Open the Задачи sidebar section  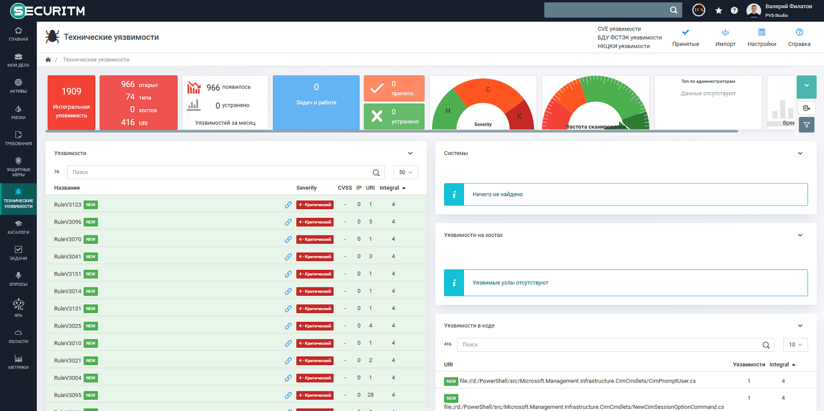coord(18,253)
